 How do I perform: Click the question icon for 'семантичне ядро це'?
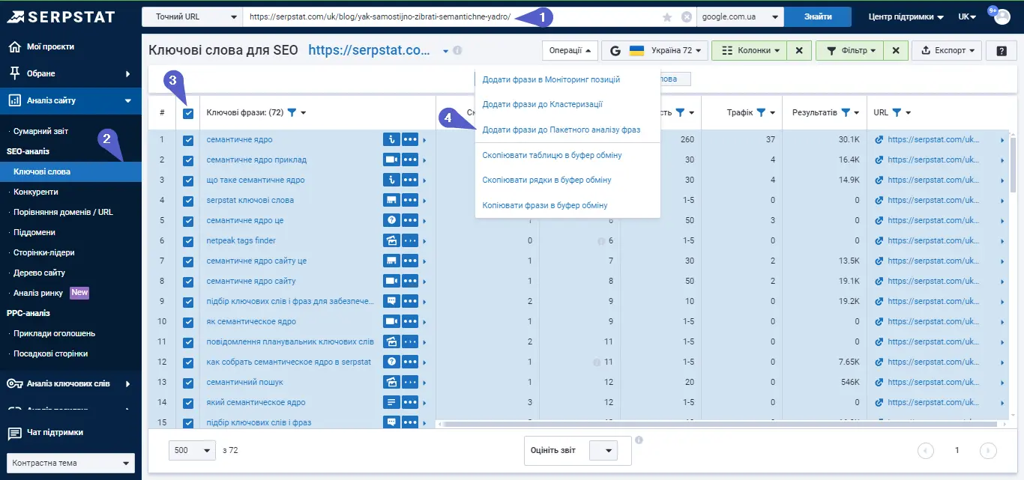coord(391,220)
